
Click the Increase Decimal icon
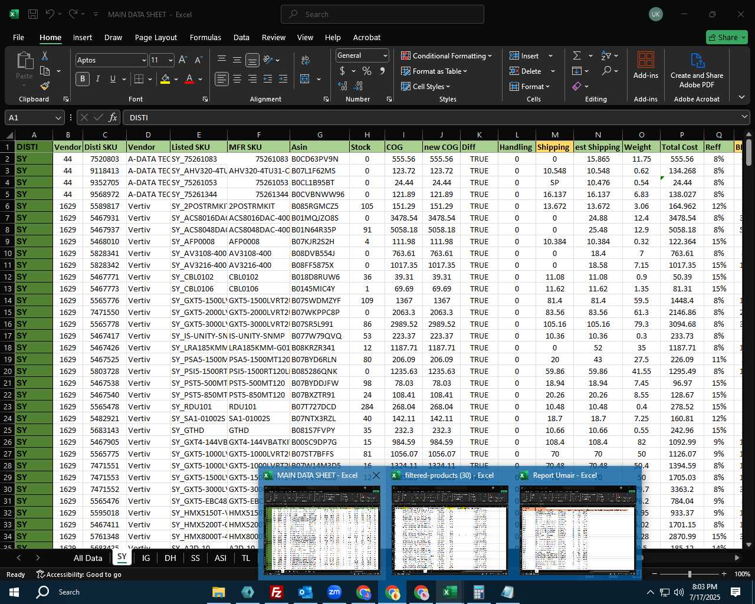(343, 86)
